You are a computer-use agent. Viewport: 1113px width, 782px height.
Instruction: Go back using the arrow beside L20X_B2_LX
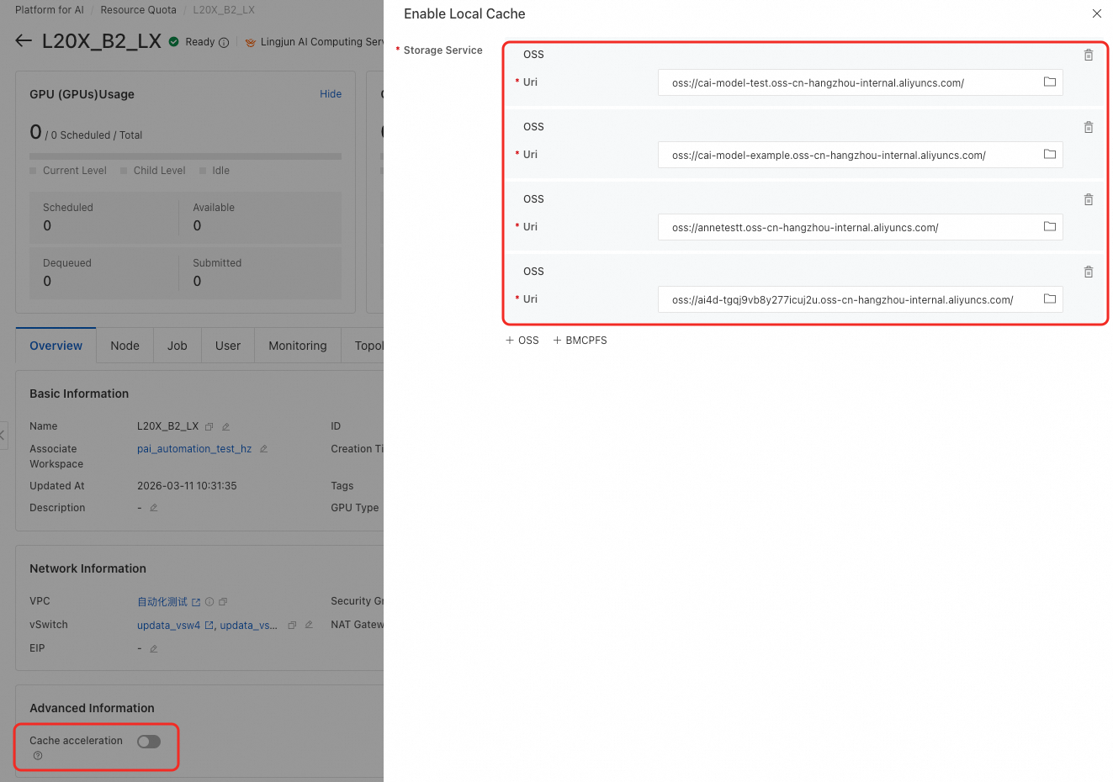pyautogui.click(x=24, y=41)
